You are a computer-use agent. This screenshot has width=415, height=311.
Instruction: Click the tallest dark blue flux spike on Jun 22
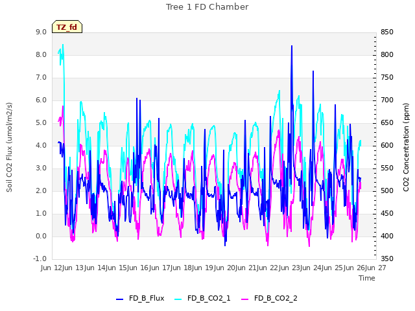click(292, 46)
